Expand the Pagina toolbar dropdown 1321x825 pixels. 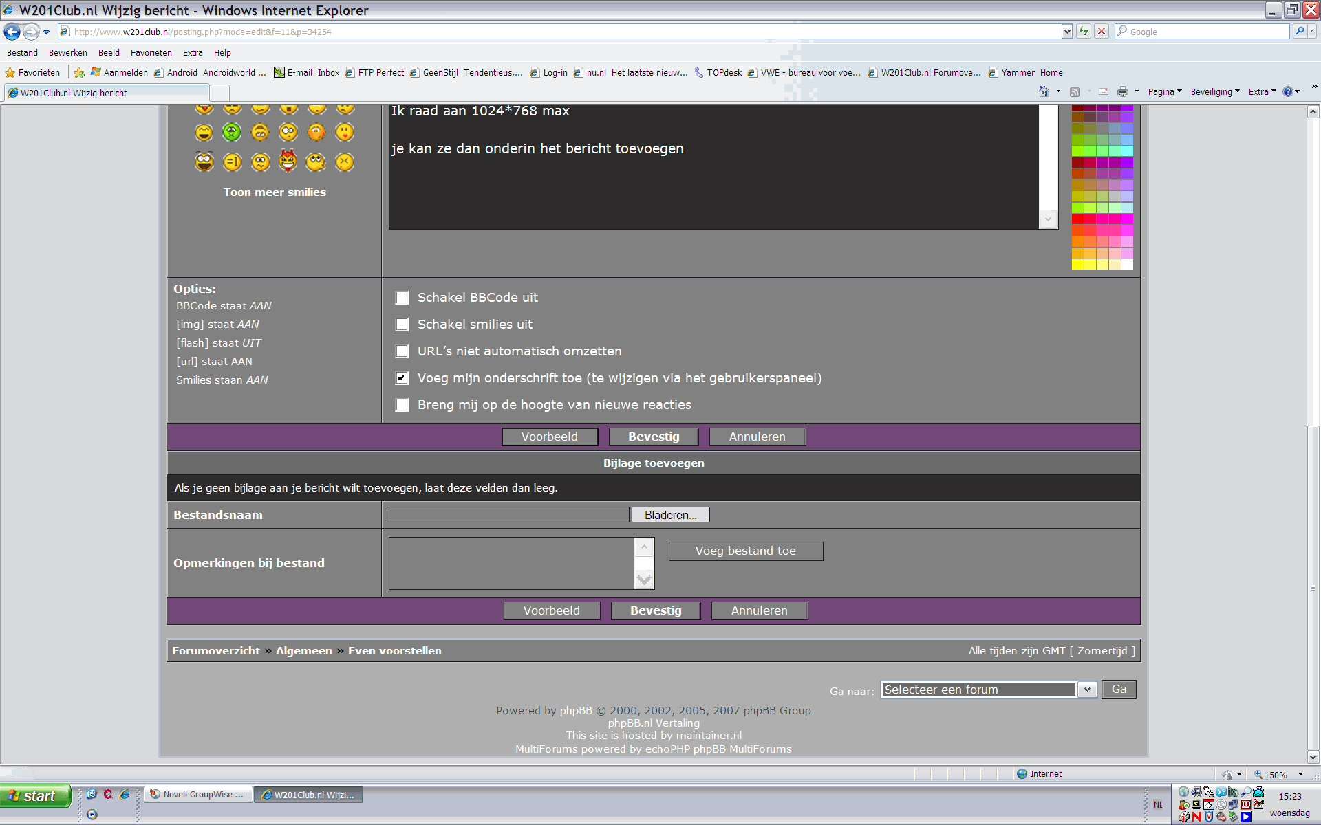click(1165, 91)
